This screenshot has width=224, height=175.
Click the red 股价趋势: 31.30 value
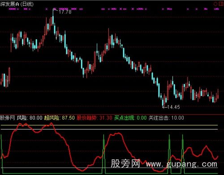coord(94,118)
